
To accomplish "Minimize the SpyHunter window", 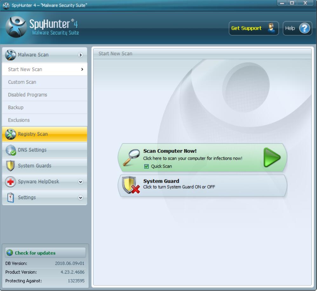I will [x=282, y=3].
